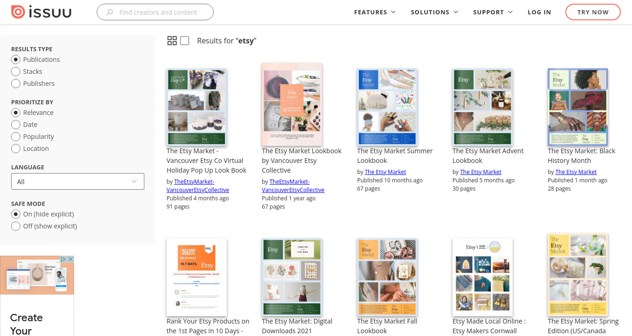Click title The Etsy Market: Spring Edition
This screenshot has width=632, height=336.
583,326
